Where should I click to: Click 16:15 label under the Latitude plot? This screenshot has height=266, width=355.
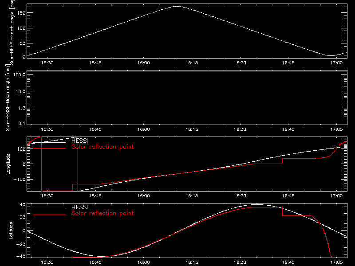(x=192, y=262)
